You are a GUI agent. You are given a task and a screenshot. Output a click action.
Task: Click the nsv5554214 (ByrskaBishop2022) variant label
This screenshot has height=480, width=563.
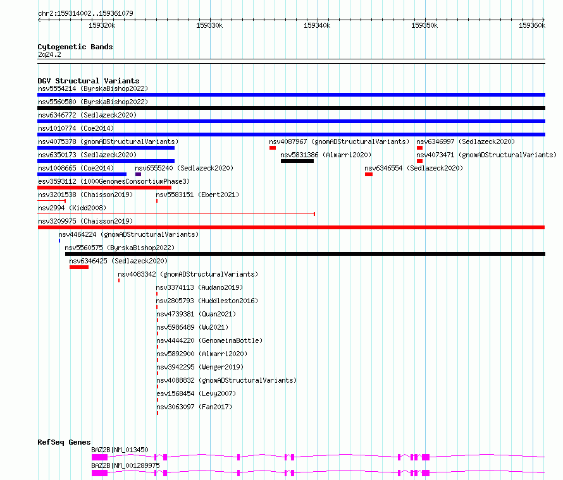[93, 88]
